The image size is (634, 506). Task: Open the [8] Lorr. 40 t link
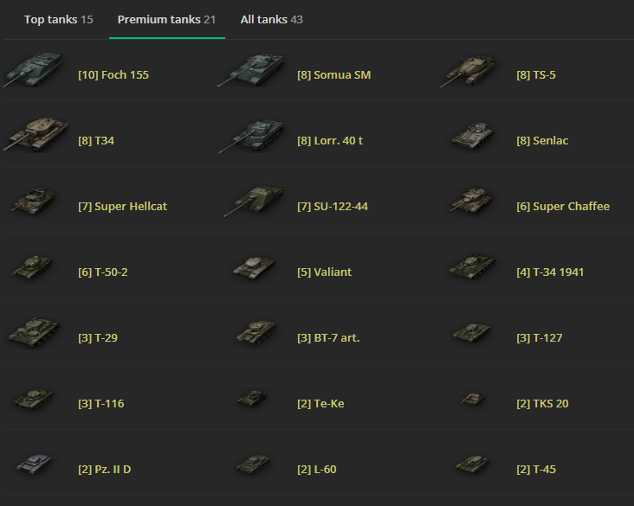pyautogui.click(x=330, y=140)
